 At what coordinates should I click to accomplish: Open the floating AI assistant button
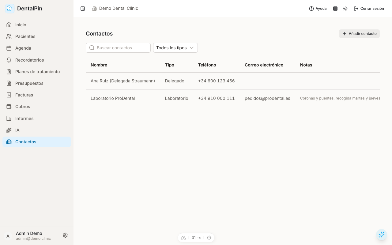tap(382, 235)
